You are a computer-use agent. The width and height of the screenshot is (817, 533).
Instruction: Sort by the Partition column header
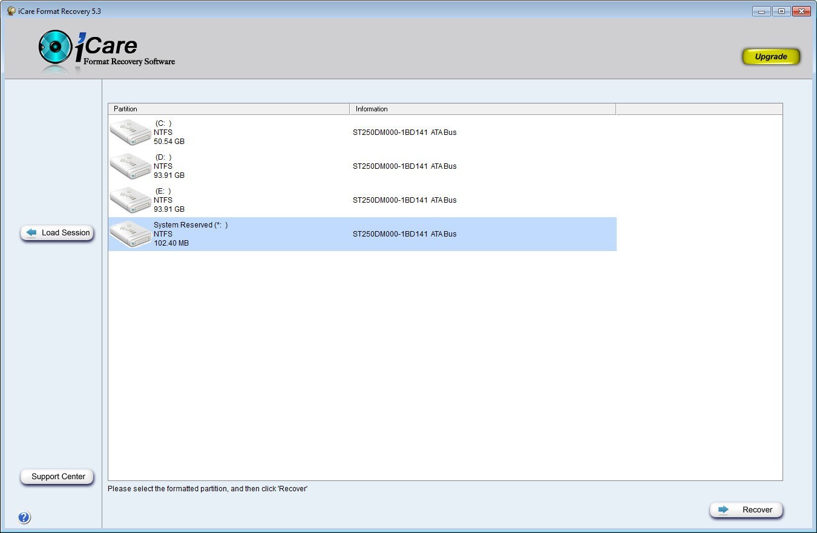[229, 109]
